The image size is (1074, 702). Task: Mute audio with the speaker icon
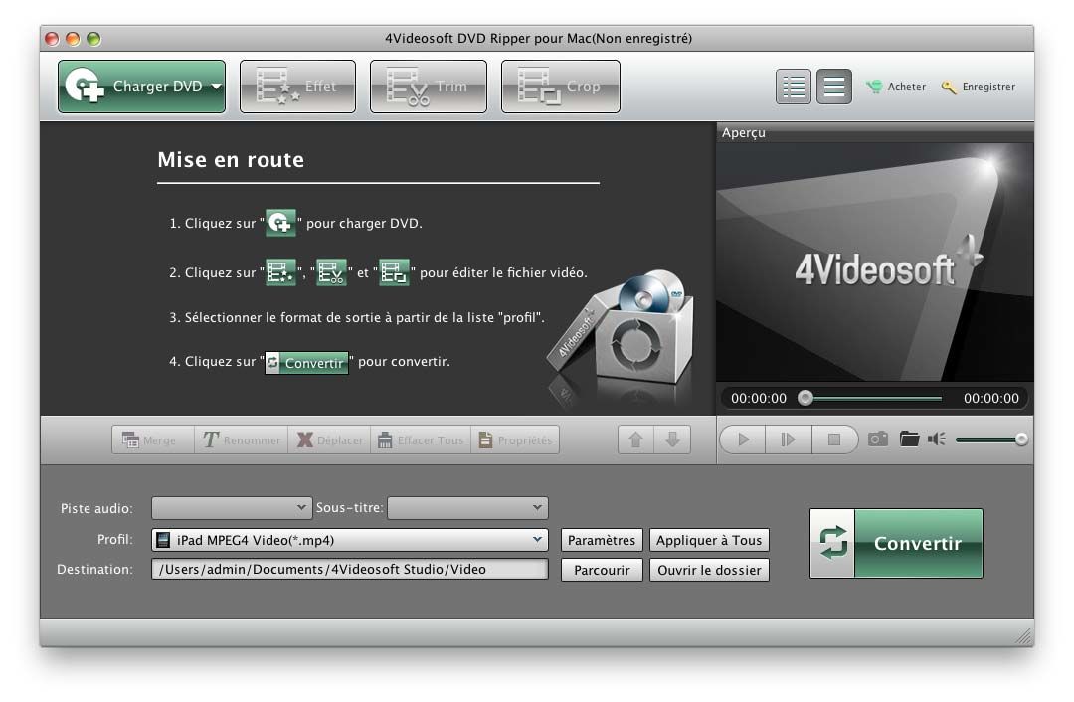click(937, 439)
